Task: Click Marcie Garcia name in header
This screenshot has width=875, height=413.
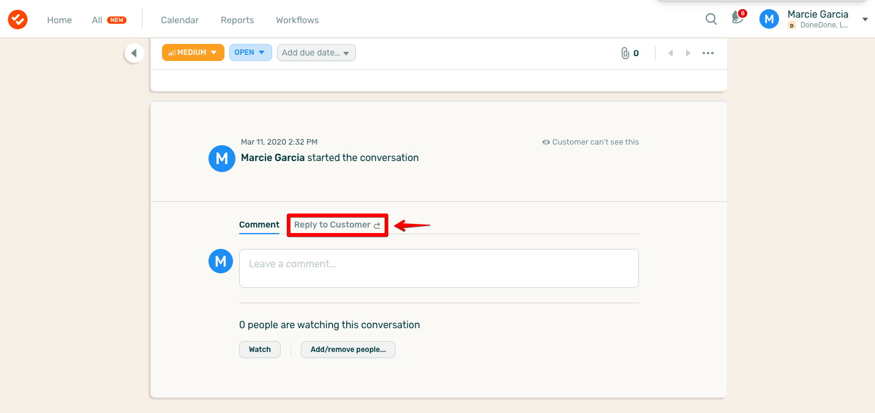Action: tap(818, 14)
